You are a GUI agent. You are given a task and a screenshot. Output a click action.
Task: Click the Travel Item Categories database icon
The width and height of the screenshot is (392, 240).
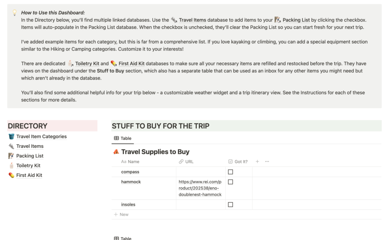[10, 136]
